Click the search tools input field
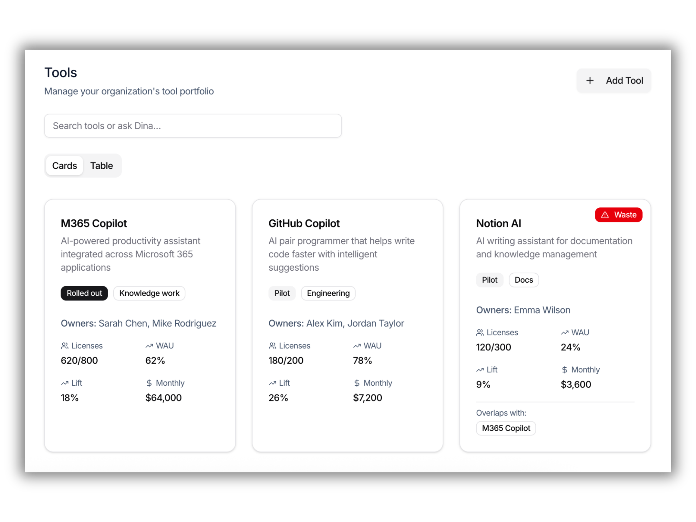The width and height of the screenshot is (696, 522). (x=193, y=126)
